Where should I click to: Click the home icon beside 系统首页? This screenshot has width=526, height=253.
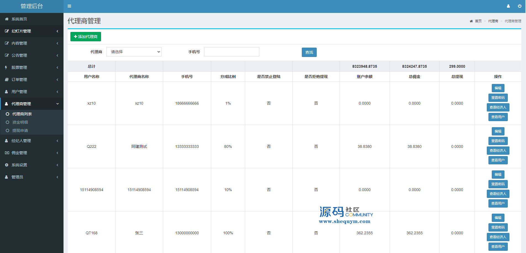tap(7, 19)
